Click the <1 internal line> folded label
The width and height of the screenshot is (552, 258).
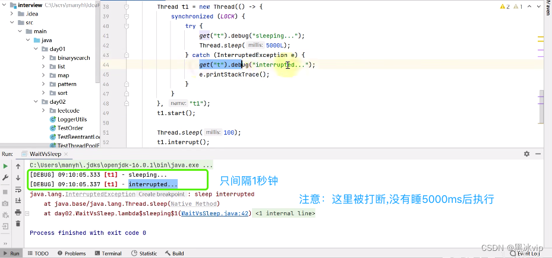tap(285, 213)
